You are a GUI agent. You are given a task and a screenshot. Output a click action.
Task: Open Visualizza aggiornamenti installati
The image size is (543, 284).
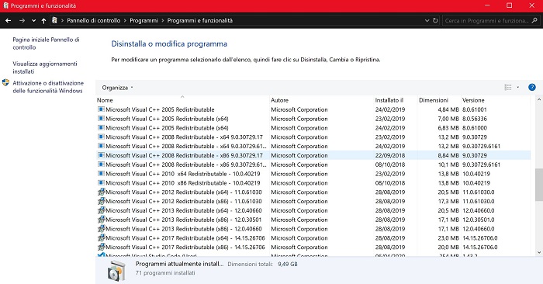coord(45,68)
